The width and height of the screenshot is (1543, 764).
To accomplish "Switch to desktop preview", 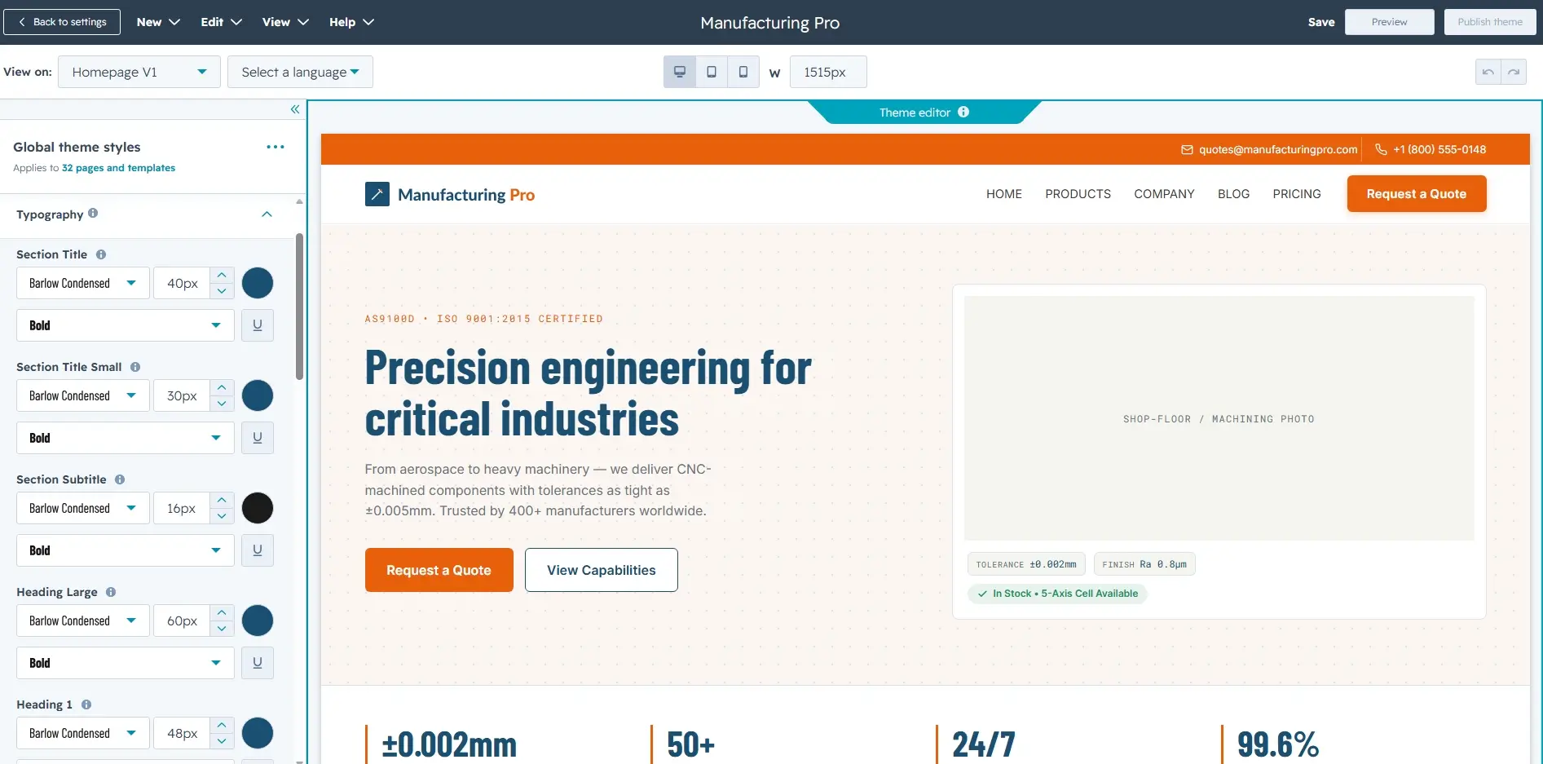I will pos(680,72).
